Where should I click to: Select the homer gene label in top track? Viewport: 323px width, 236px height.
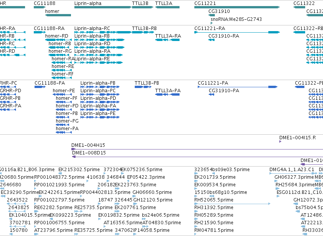52,11
